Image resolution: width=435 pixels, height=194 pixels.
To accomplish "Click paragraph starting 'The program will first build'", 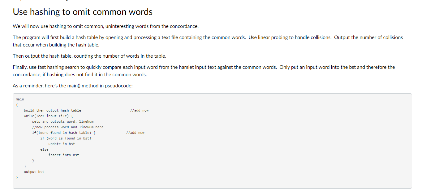I will tap(208, 41).
